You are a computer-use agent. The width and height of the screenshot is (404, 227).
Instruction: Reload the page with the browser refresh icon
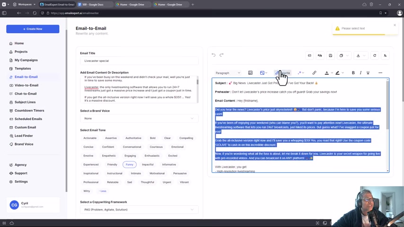(35, 13)
